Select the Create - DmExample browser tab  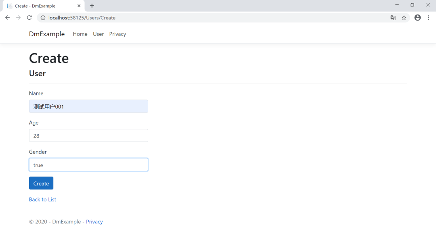43,6
